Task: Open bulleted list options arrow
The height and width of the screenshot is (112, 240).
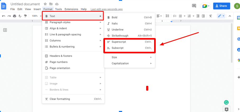Action: tap(184, 16)
